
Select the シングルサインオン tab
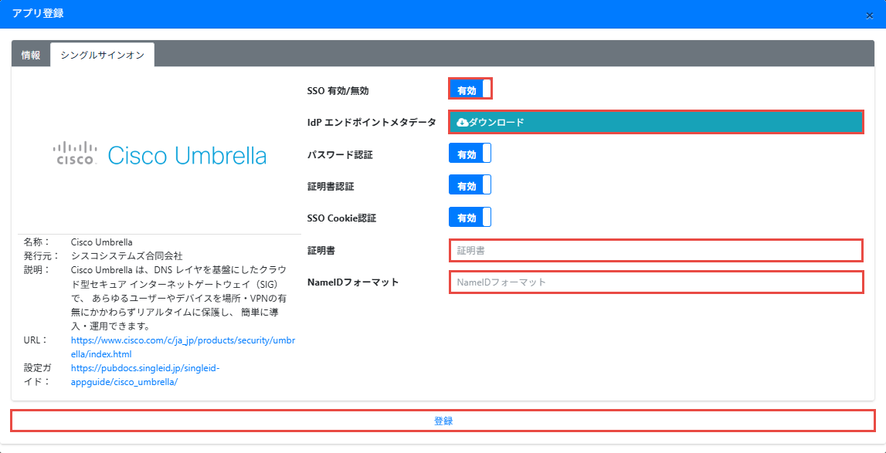pos(102,56)
